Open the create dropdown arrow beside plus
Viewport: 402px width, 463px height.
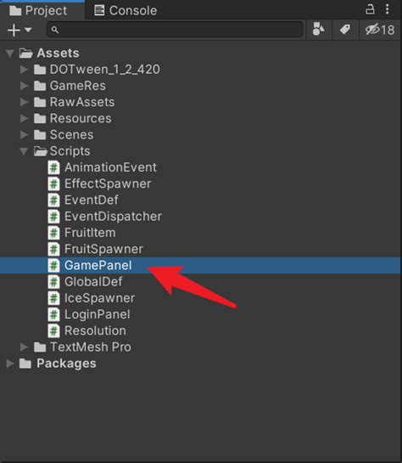[x=28, y=30]
